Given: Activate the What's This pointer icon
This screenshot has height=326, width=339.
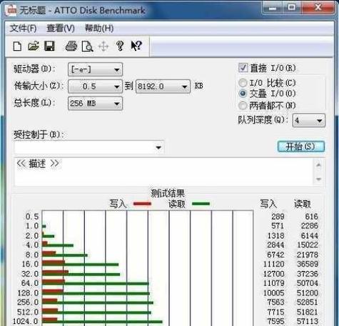Looking at the screenshot, I should pyautogui.click(x=136, y=46).
